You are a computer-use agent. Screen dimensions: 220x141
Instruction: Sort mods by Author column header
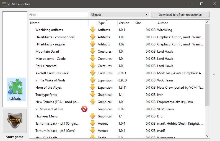[180, 23]
